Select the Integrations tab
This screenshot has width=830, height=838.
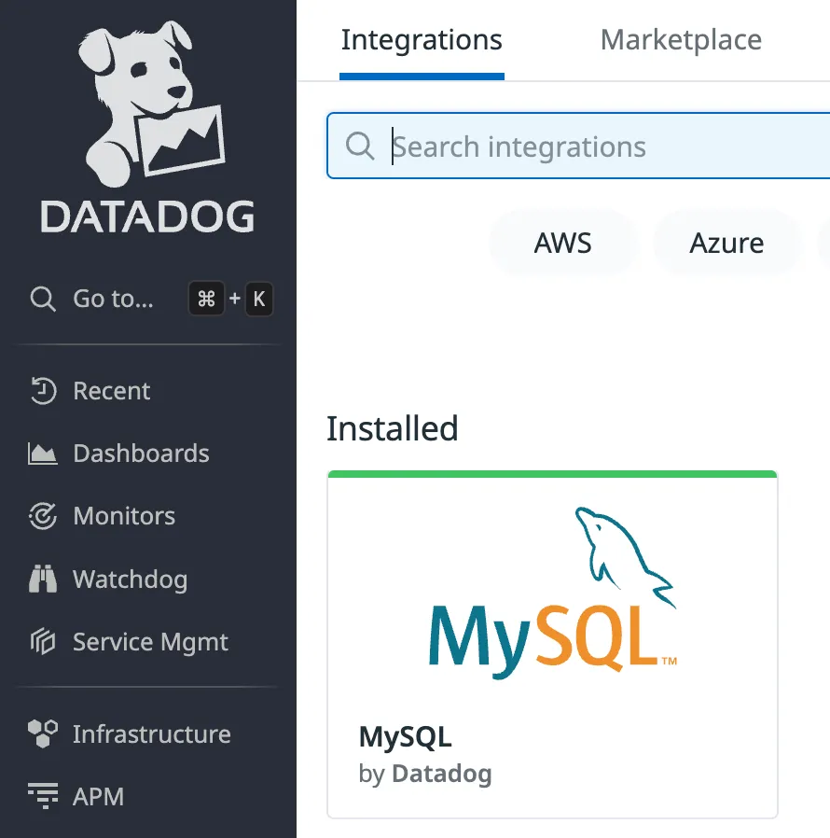(421, 39)
